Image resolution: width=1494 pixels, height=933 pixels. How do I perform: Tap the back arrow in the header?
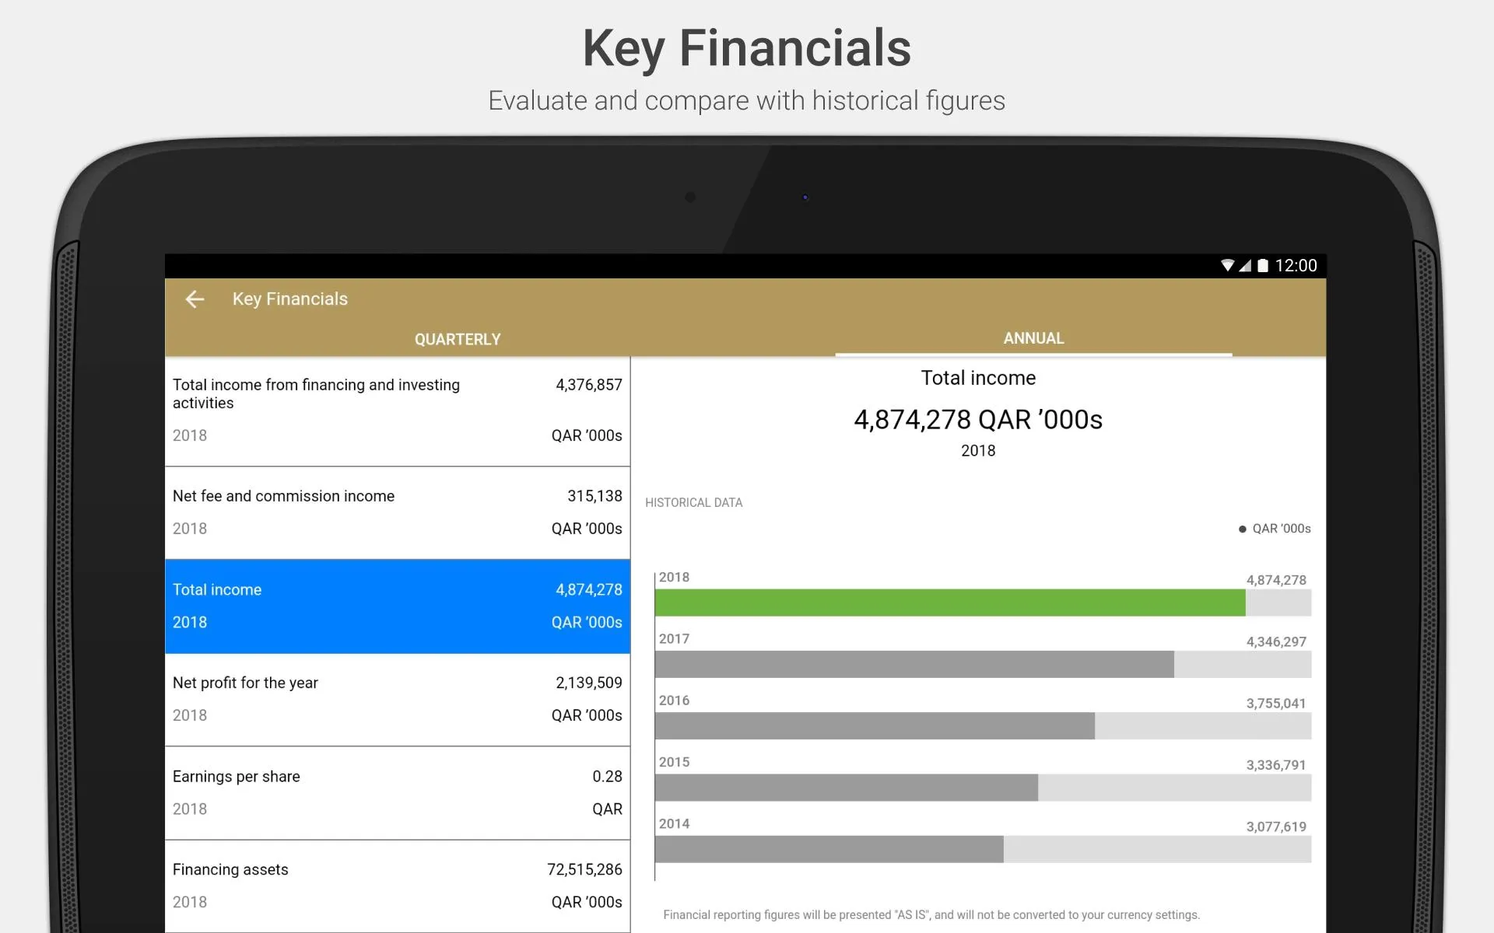(x=195, y=299)
